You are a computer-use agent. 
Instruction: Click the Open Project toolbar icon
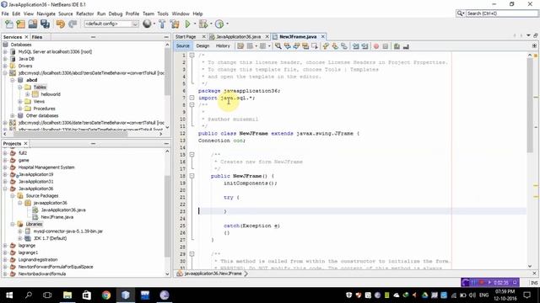pyautogui.click(x=33, y=24)
